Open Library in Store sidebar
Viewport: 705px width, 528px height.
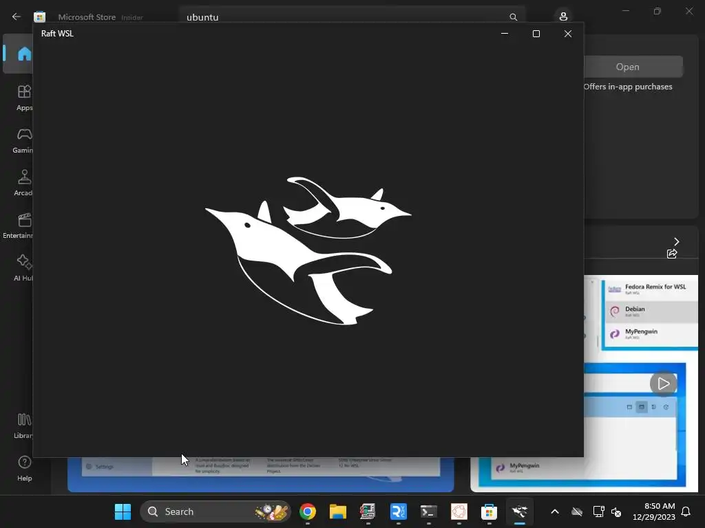click(23, 426)
